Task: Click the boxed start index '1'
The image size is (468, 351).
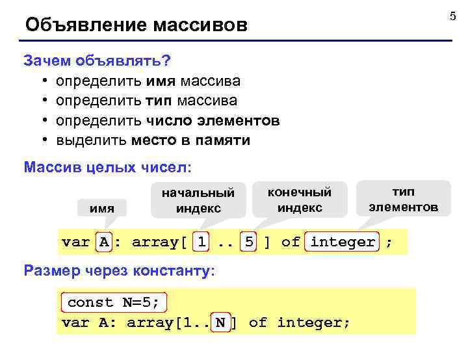Action: coord(201,241)
